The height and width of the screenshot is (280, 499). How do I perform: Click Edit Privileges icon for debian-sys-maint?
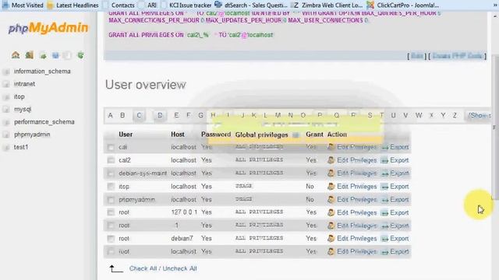pyautogui.click(x=331, y=173)
